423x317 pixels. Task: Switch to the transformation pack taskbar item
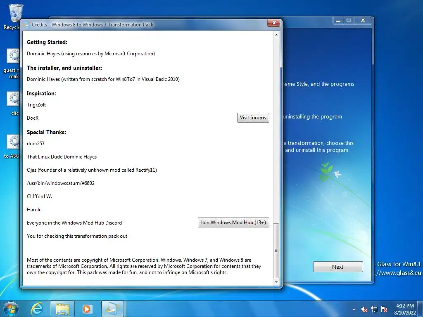pos(112,309)
